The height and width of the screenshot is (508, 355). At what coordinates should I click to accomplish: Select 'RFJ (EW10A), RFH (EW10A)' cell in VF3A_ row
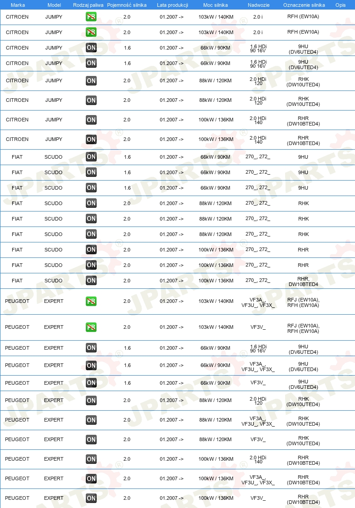303,302
